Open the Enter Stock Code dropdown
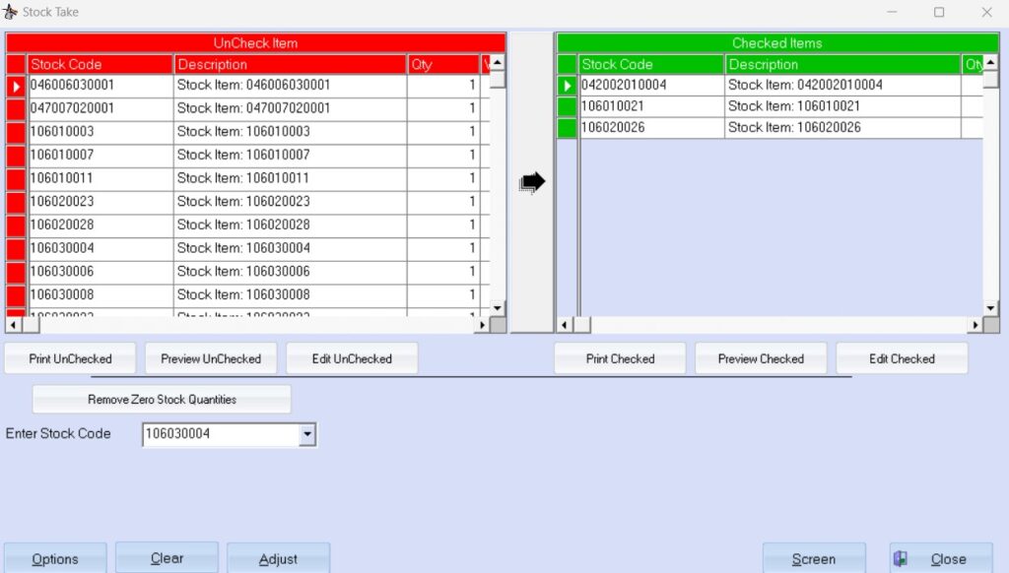Screen dimensions: 1009x573 point(306,434)
